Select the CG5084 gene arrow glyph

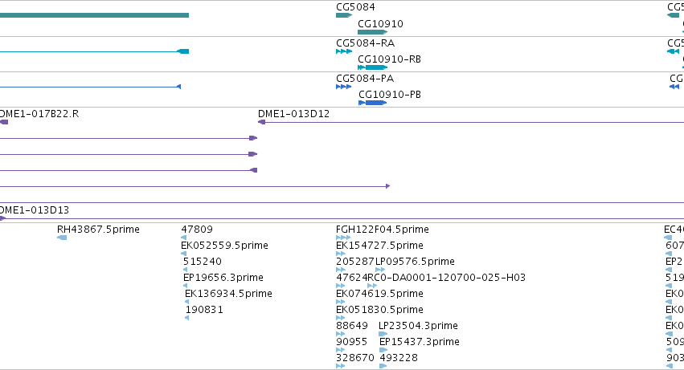[344, 15]
